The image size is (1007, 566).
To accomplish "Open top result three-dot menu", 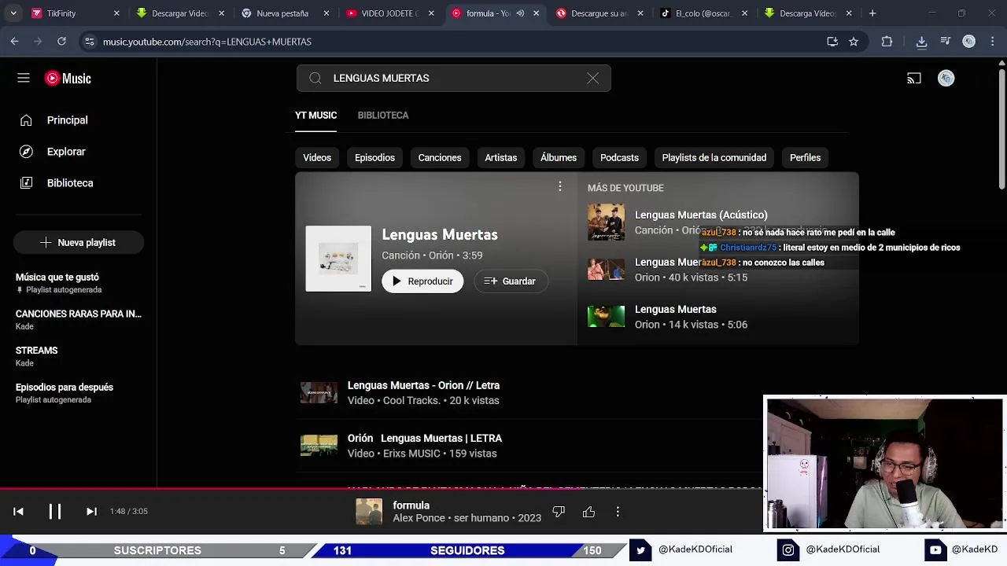I will (x=560, y=186).
